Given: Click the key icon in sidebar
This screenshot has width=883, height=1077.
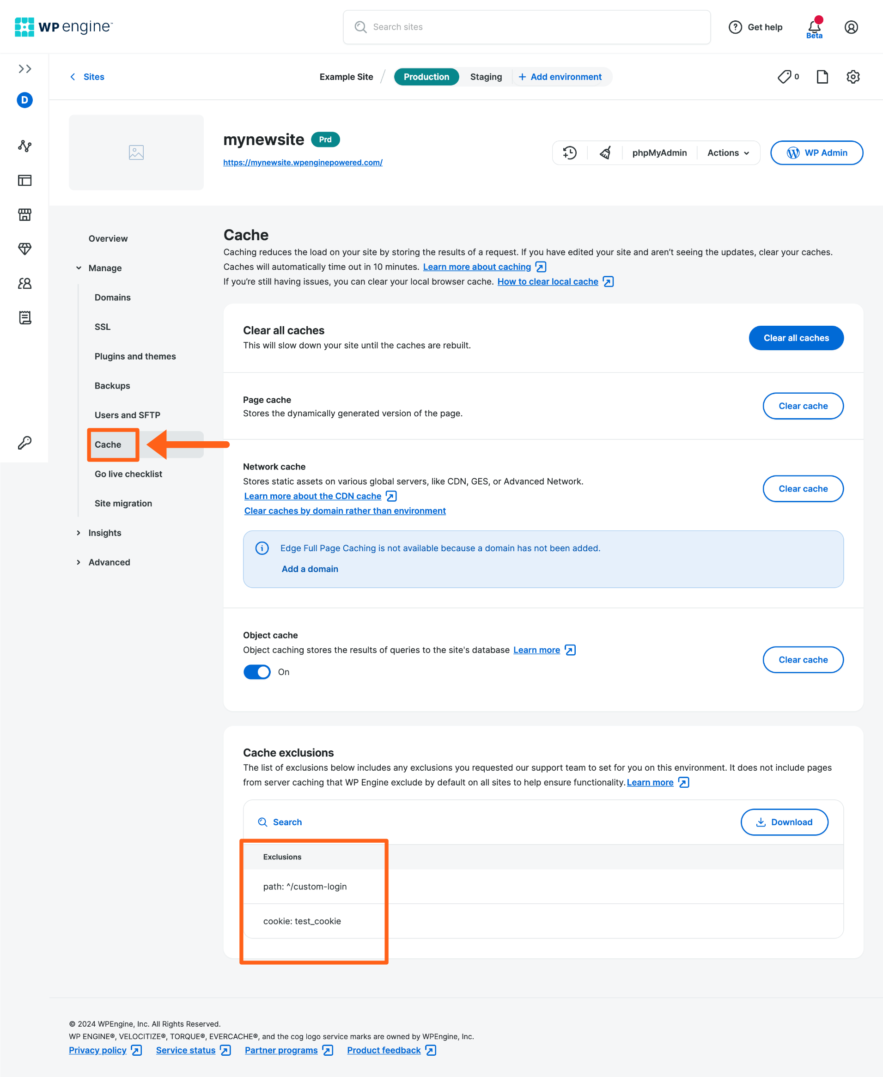Looking at the screenshot, I should [24, 442].
